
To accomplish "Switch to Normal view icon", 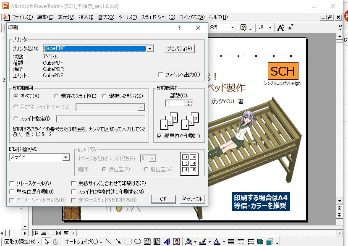I will point(36,233).
